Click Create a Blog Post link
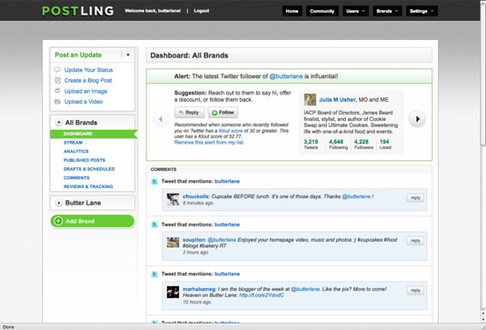486x330 pixels. [x=88, y=80]
